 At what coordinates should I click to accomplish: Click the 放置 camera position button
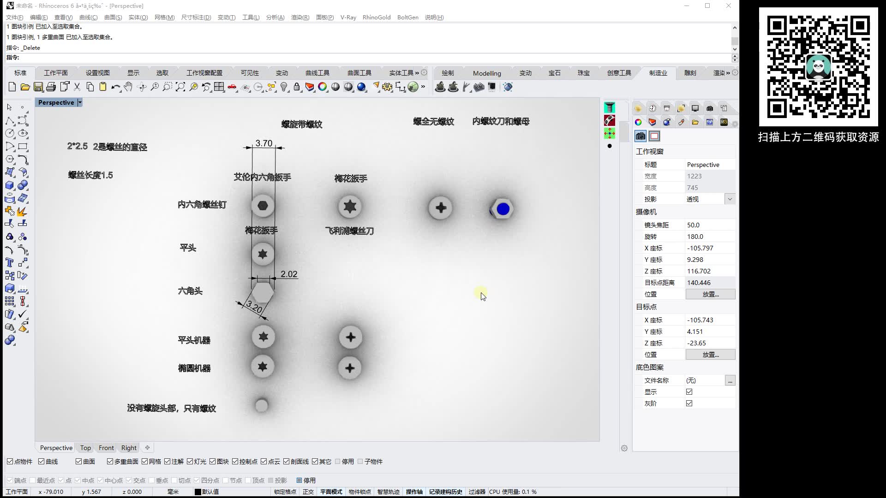[x=710, y=294]
